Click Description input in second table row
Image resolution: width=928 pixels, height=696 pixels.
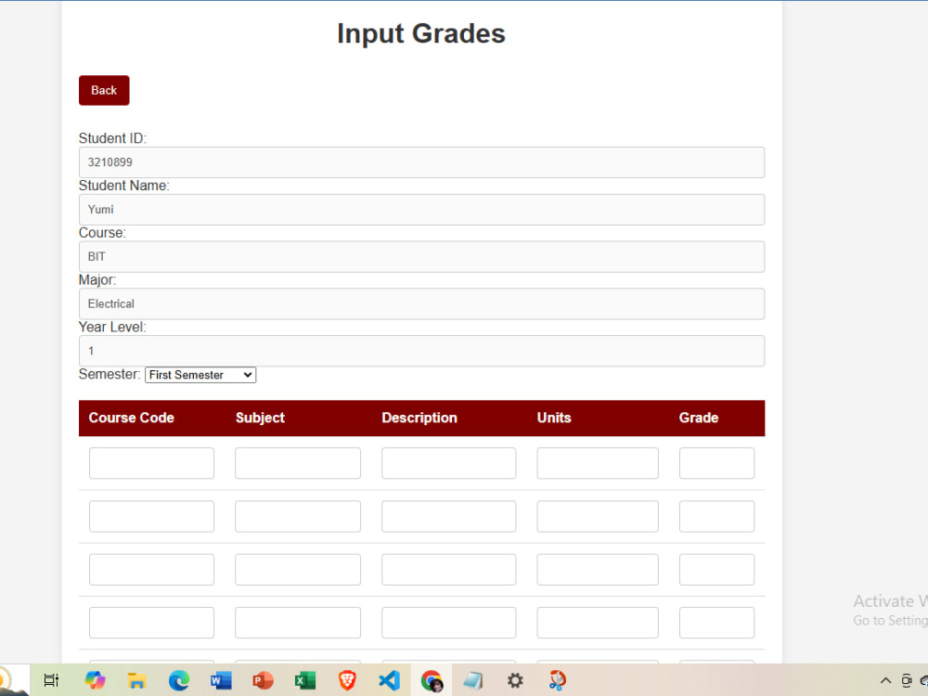[x=448, y=516]
